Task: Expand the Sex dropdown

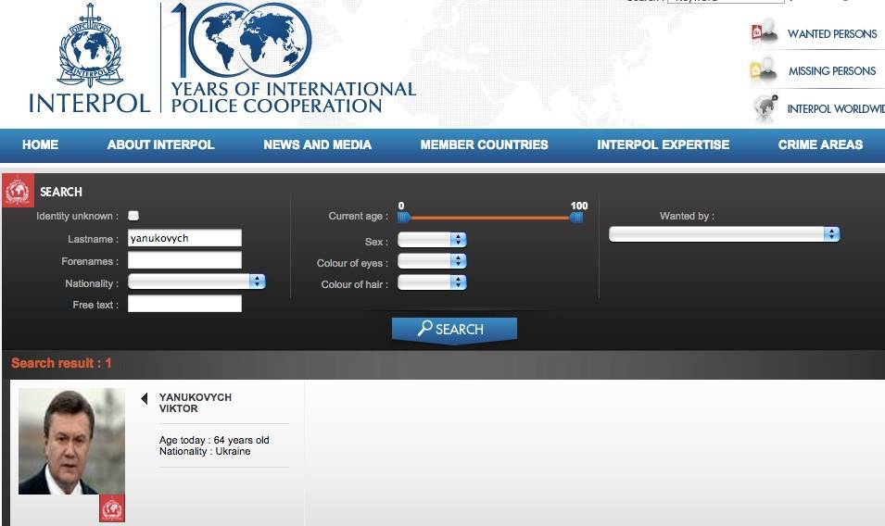Action: [x=432, y=240]
